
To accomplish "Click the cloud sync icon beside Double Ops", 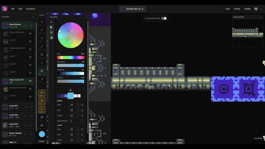I will click(x=143, y=9).
